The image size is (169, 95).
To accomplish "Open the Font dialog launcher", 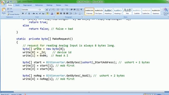I will (x=54, y=17).
